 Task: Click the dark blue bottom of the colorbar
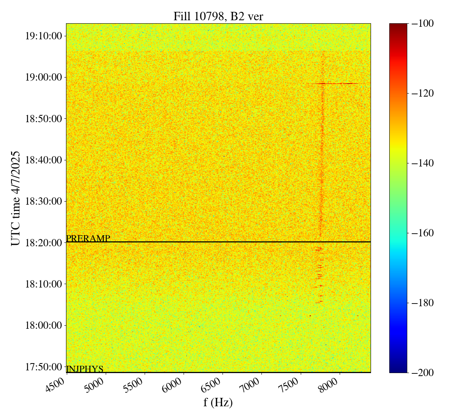pos(398,370)
